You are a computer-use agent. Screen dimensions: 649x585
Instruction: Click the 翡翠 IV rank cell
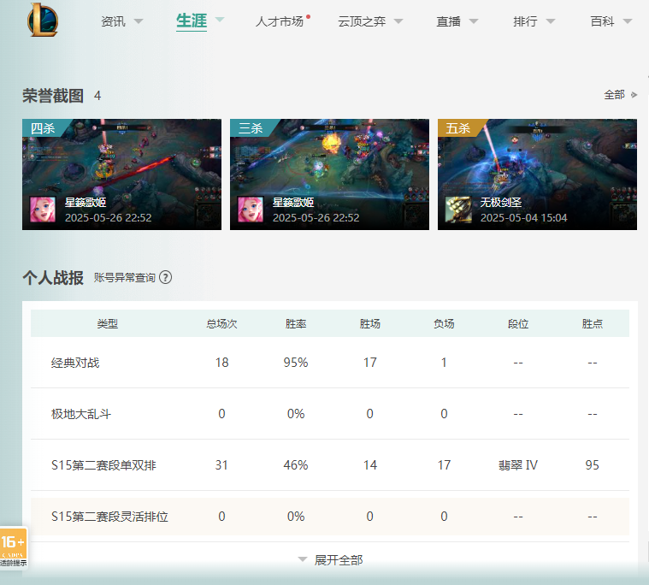click(518, 465)
